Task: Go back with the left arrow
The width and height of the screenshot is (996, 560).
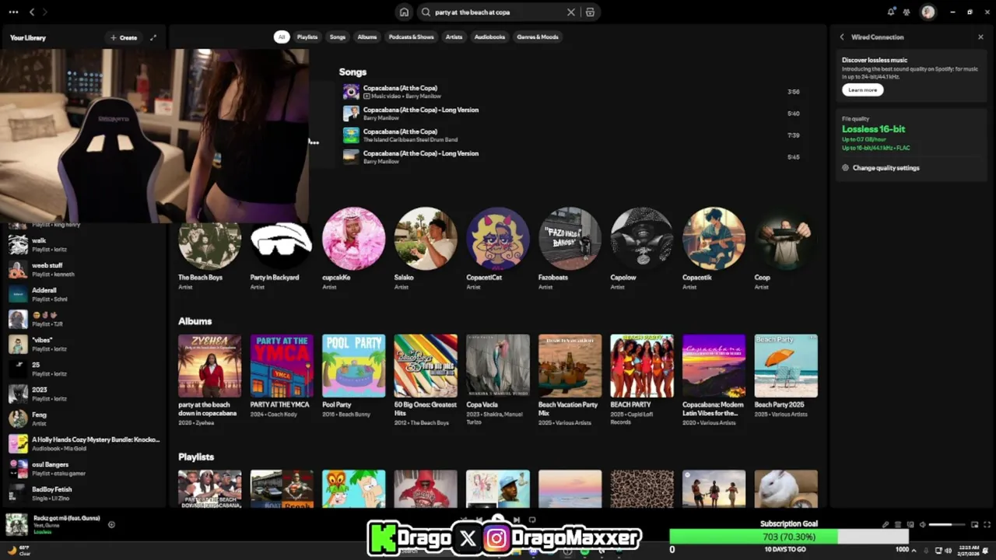Action: coord(32,12)
